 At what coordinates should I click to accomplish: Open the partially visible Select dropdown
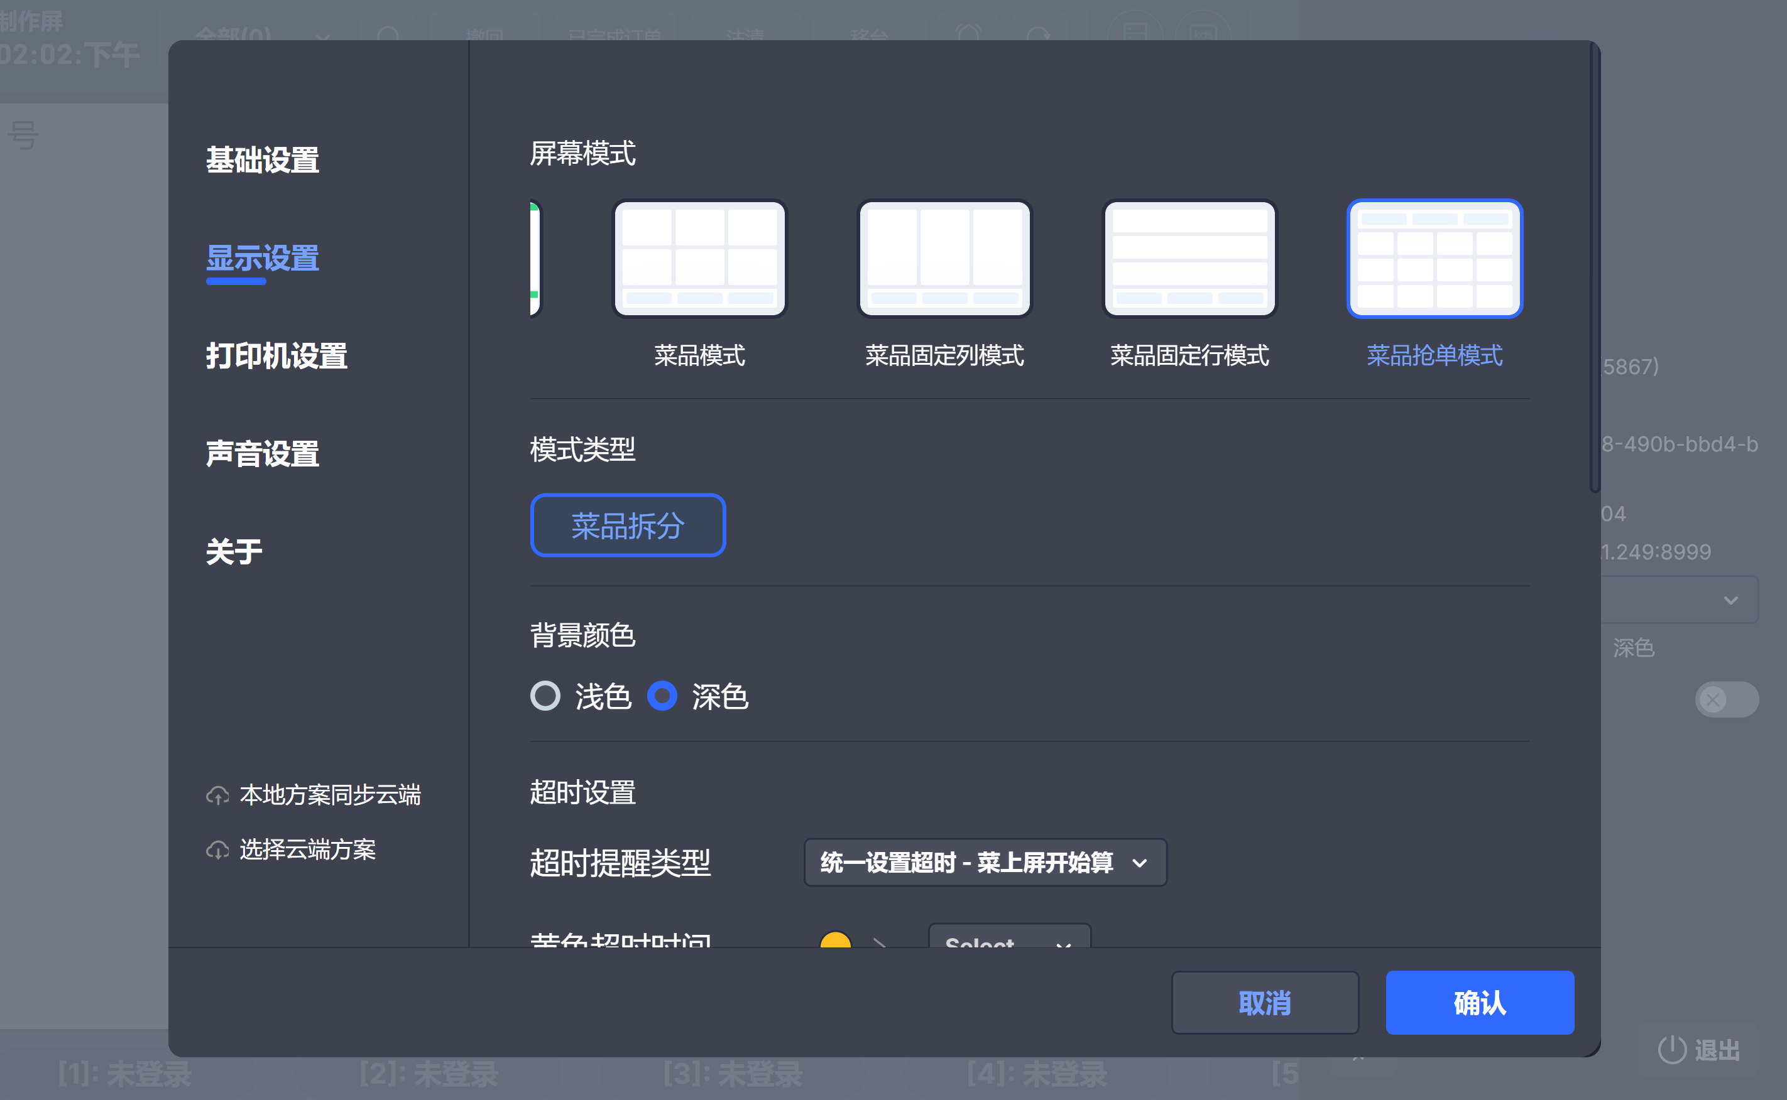tap(1009, 937)
